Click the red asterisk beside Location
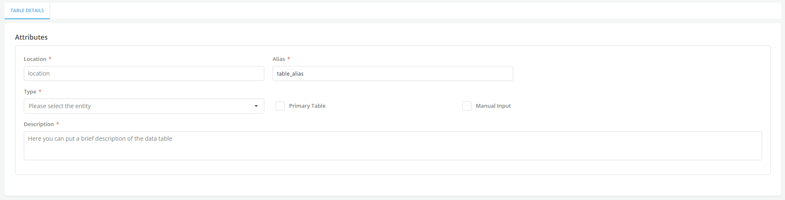The height and width of the screenshot is (200, 785). 50,59
